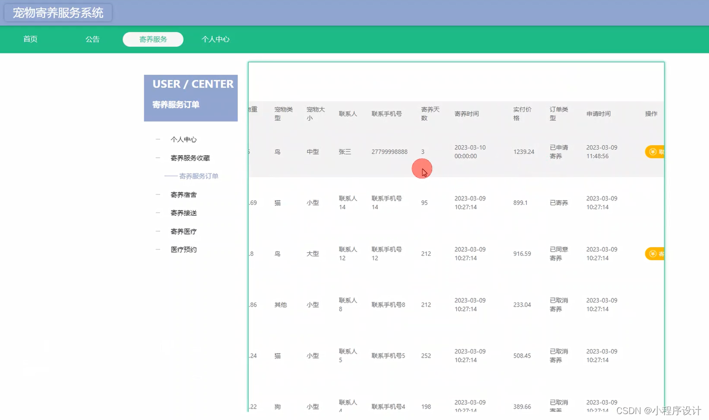Click the 实付价格 column header

(x=522, y=114)
